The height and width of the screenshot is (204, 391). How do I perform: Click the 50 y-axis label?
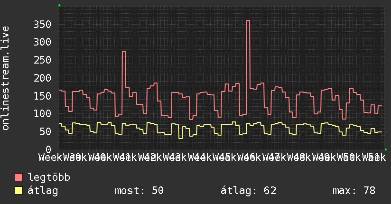[x=45, y=132]
